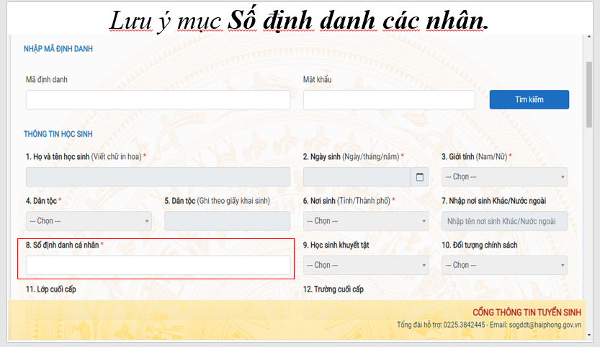Image resolution: width=600 pixels, height=347 pixels.
Task: Focus the Số định danh cá nhân field
Action: point(158,266)
